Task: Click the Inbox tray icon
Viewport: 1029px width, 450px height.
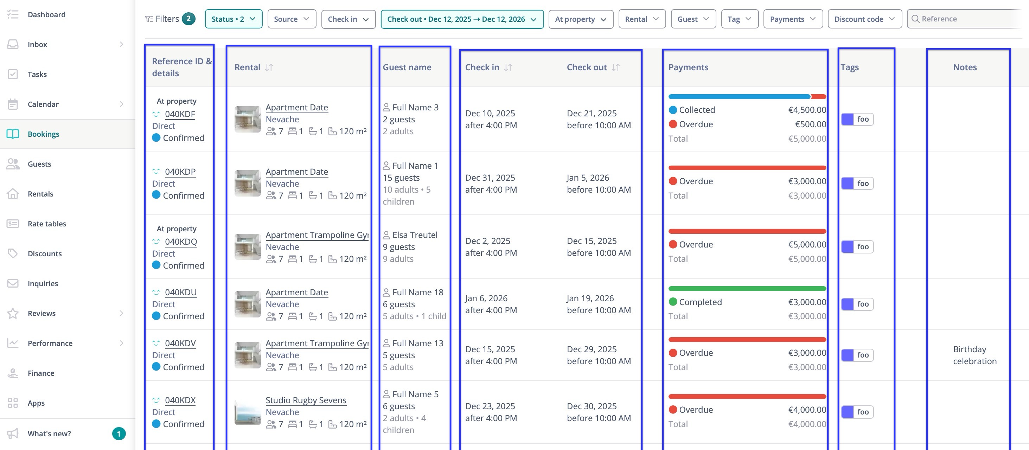Action: point(13,44)
